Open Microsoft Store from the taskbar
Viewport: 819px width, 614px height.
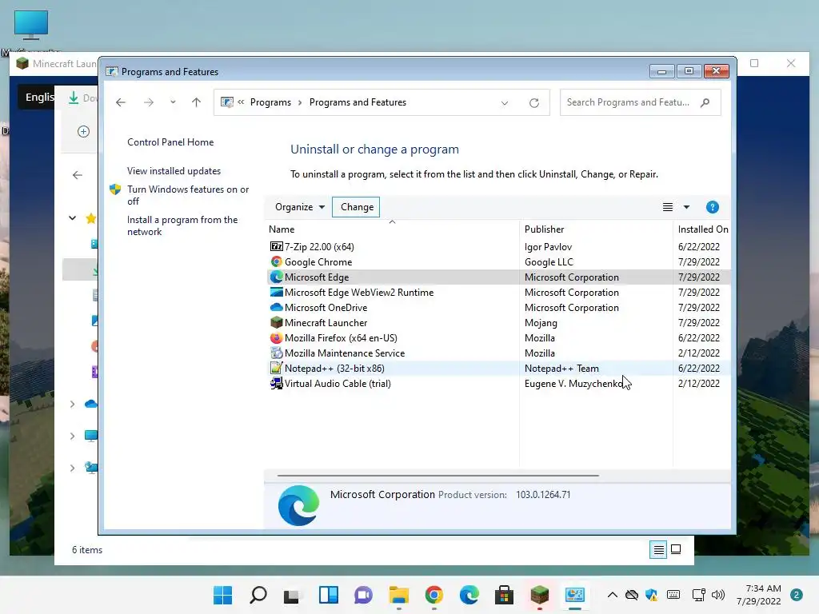(x=504, y=595)
